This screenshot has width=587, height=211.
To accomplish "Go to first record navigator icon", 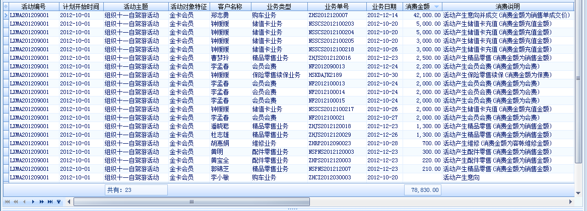I will click(x=8, y=201).
